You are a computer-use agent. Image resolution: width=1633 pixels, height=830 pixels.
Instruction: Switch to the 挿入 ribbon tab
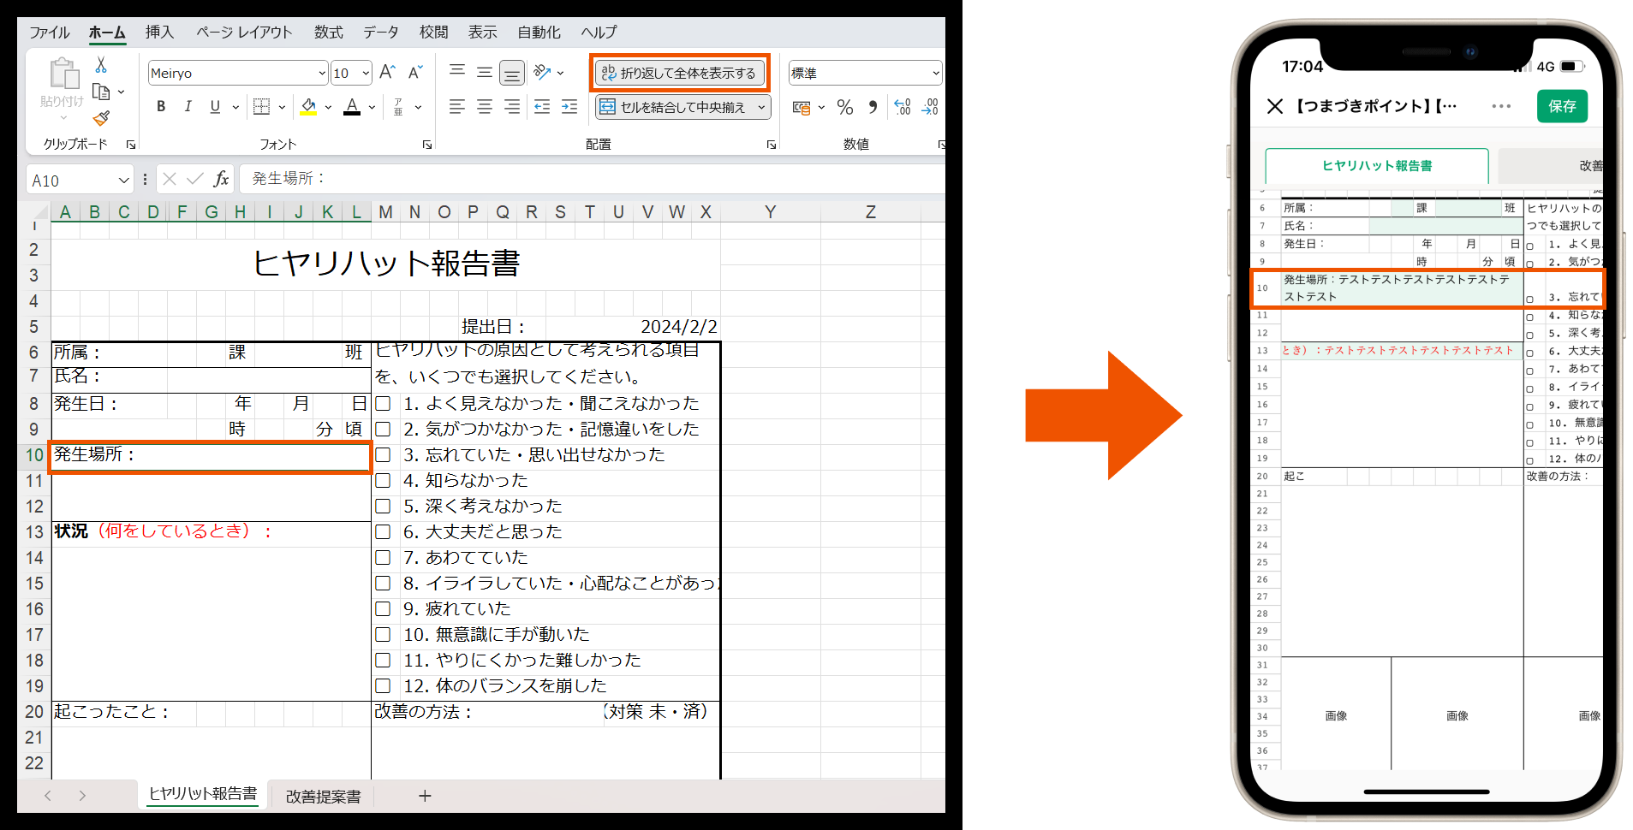pos(159,33)
